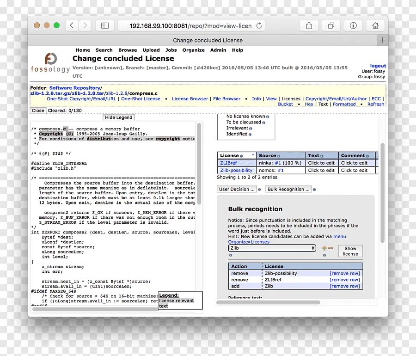Open the Jobs menu
The height and width of the screenshot is (356, 416).
[171, 50]
